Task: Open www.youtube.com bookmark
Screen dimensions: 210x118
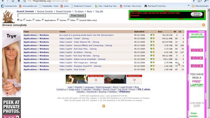Action: pyautogui.click(x=28, y=6)
